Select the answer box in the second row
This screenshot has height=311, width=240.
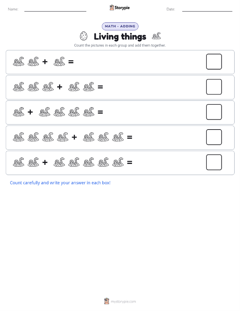pyautogui.click(x=214, y=87)
